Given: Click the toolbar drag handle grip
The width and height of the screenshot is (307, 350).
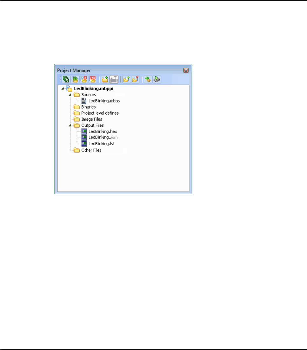Looking at the screenshot, I should point(60,79).
